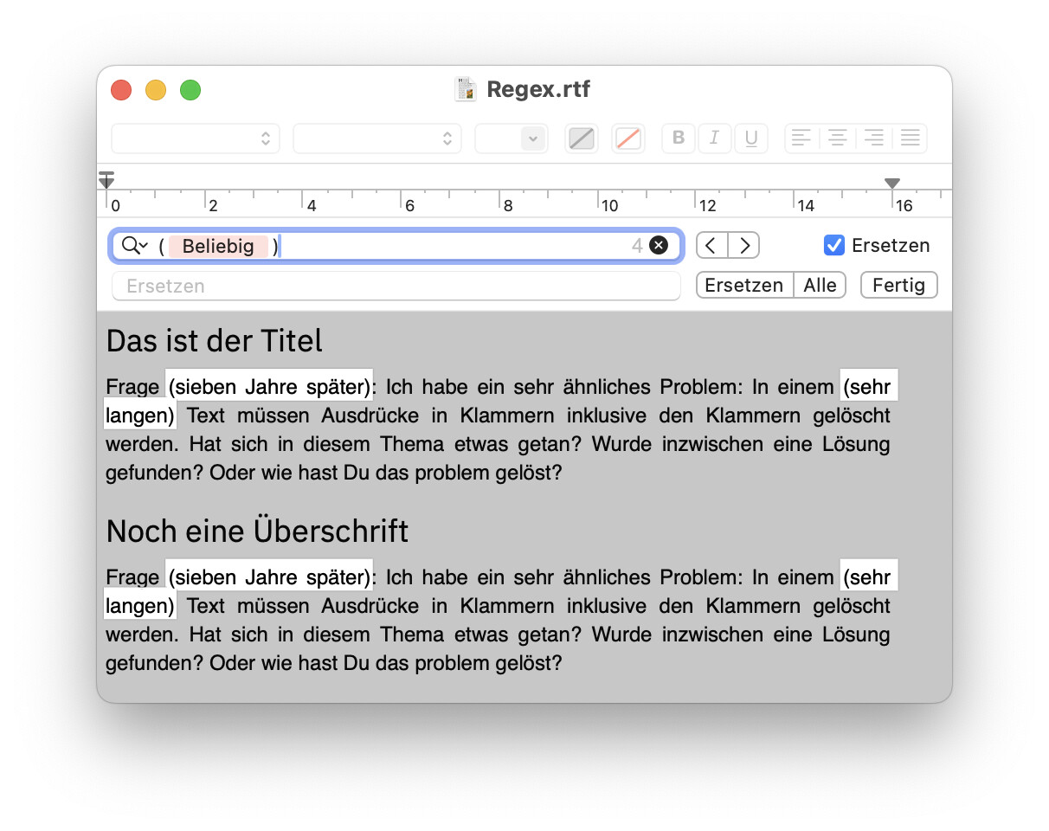Clear the search field with the X icon

pyautogui.click(x=659, y=246)
